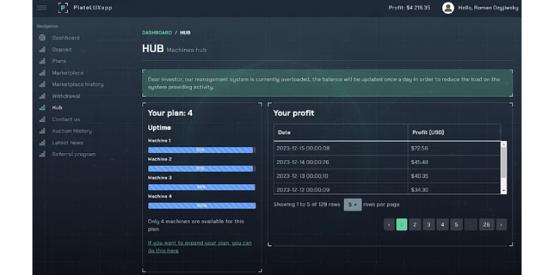554x275 pixels.
Task: Select Hub in the sidebar
Action: pos(57,107)
